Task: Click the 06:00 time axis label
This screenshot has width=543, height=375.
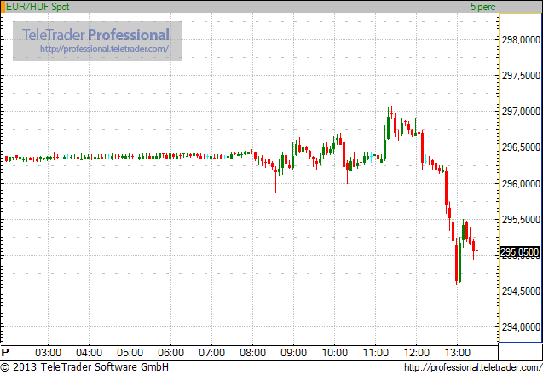Action: (170, 353)
